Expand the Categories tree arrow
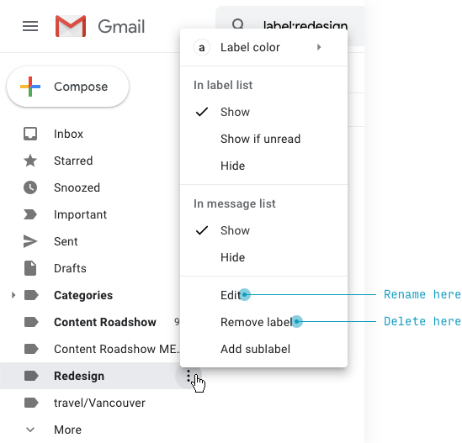 coord(13,295)
